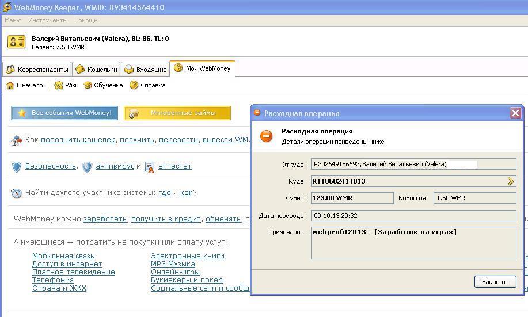Click the Откуда field with R302649186692
The image size is (528, 317).
[x=413, y=164]
